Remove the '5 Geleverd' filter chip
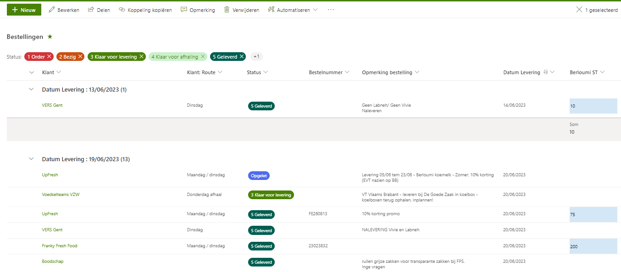The height and width of the screenshot is (272, 621). [241, 57]
